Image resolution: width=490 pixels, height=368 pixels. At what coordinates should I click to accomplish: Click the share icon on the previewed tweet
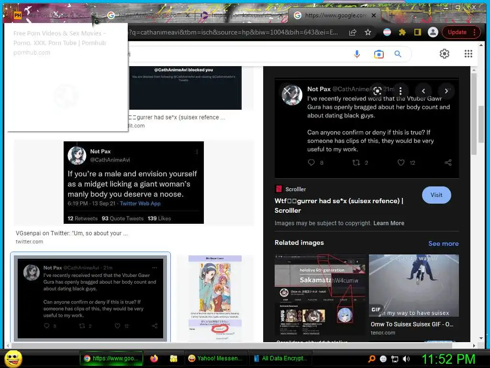click(448, 162)
